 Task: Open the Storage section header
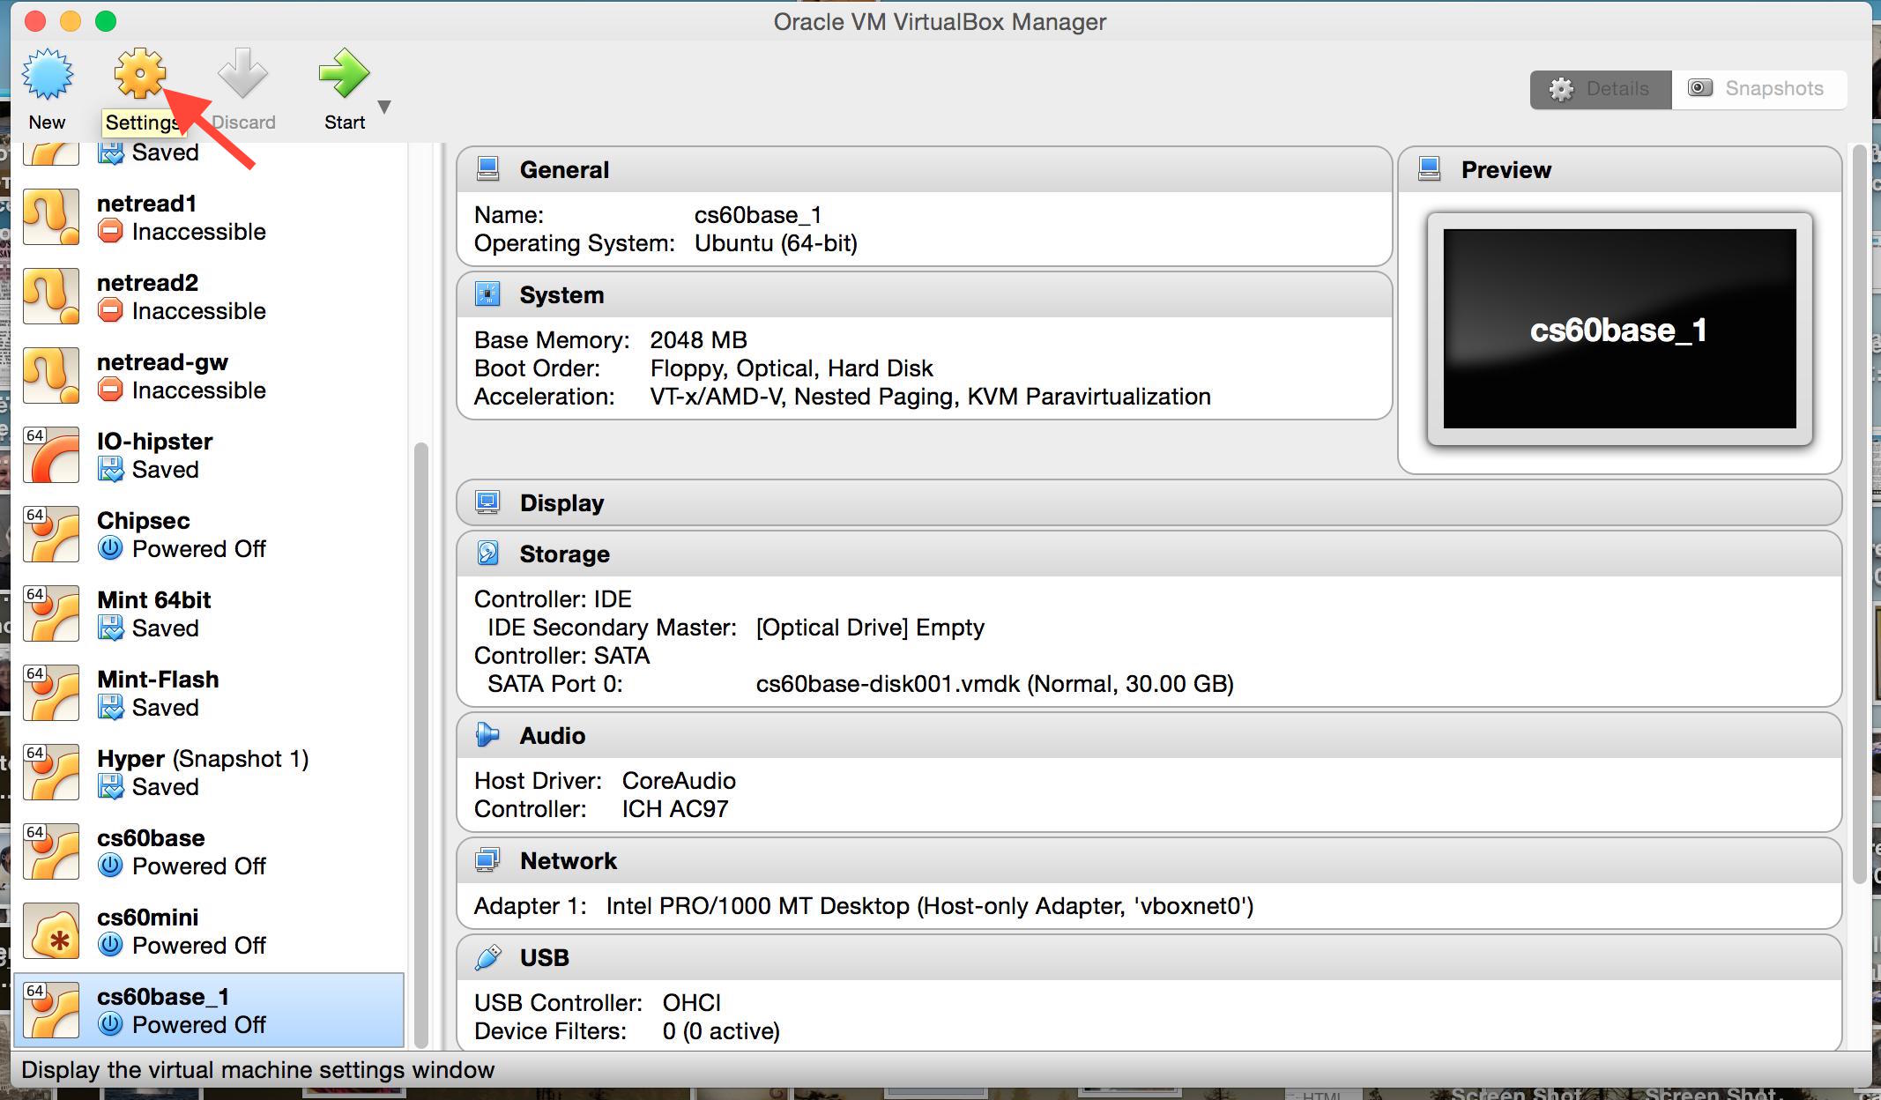[1149, 554]
